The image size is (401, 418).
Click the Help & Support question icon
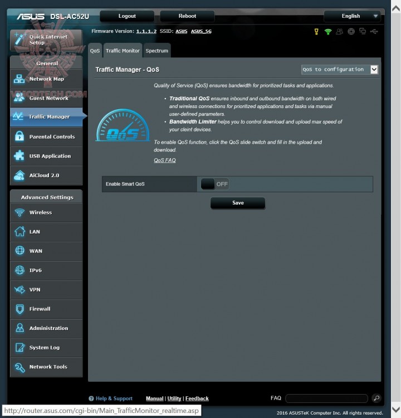(91, 398)
